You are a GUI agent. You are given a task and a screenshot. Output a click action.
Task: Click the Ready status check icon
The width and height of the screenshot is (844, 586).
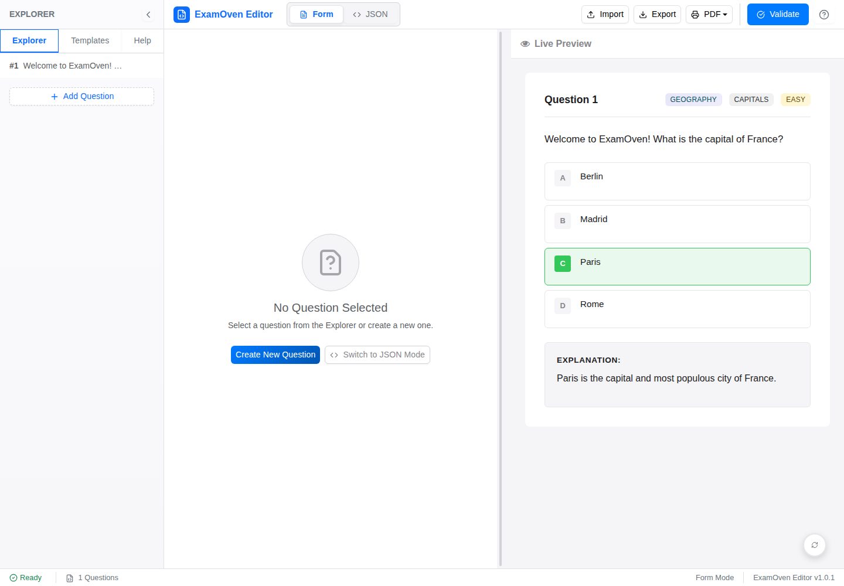click(x=13, y=578)
